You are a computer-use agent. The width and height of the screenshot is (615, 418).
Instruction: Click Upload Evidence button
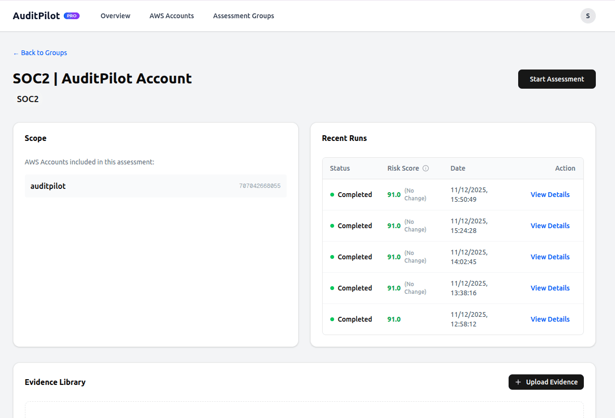pyautogui.click(x=546, y=382)
